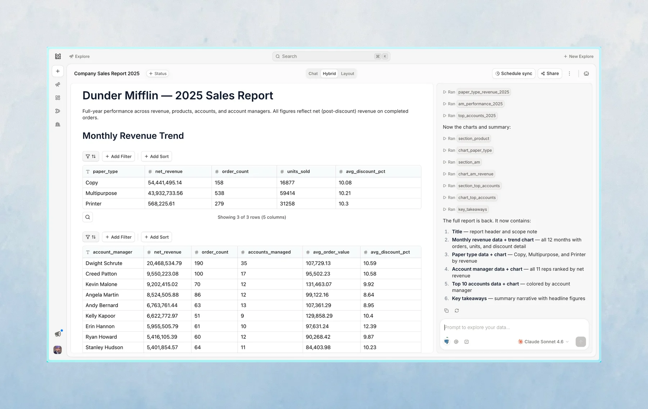Expand the chart_am_revenue run step
This screenshot has height=409, width=648.
469,174
